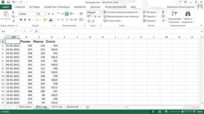This screenshot has width=204, height=114.
Task: Decrease decimal places
Action: pyautogui.click(x=93, y=21)
